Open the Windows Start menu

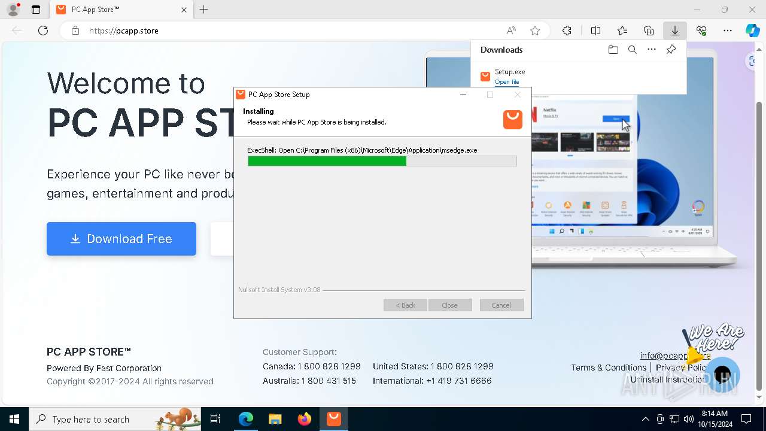coord(14,419)
